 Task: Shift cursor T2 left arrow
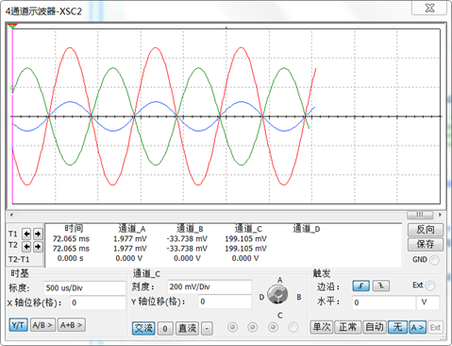coord(26,246)
